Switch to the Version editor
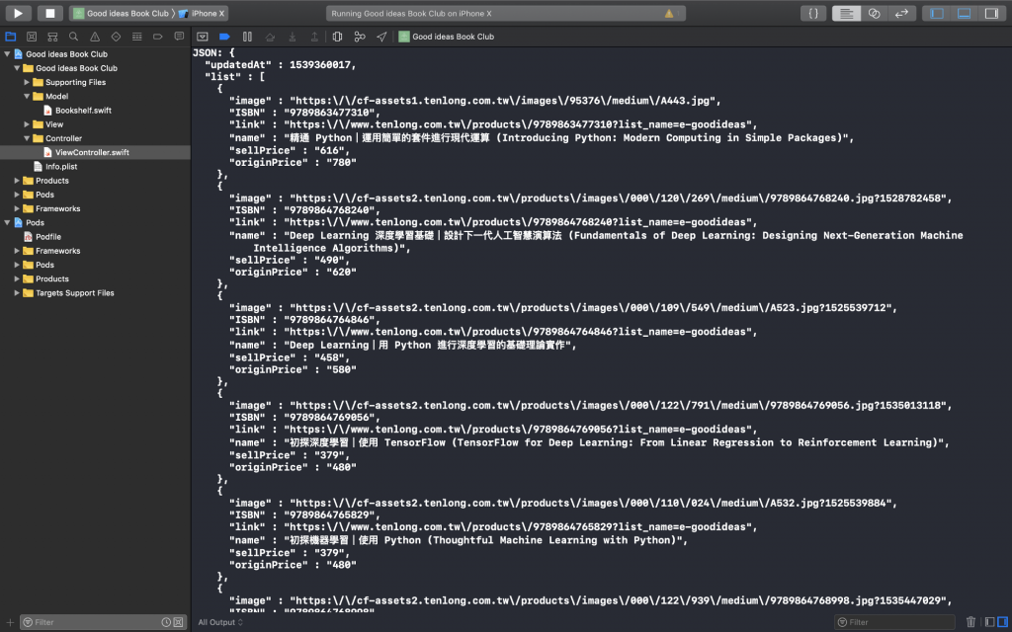The width and height of the screenshot is (1012, 632). click(x=901, y=13)
